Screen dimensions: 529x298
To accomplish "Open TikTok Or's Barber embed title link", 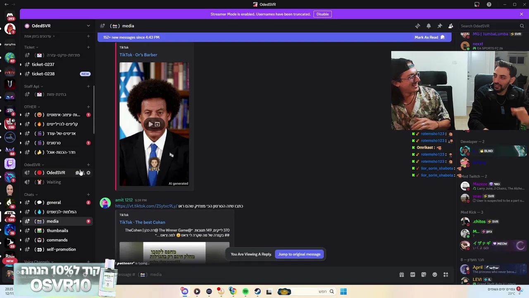I will click(138, 55).
